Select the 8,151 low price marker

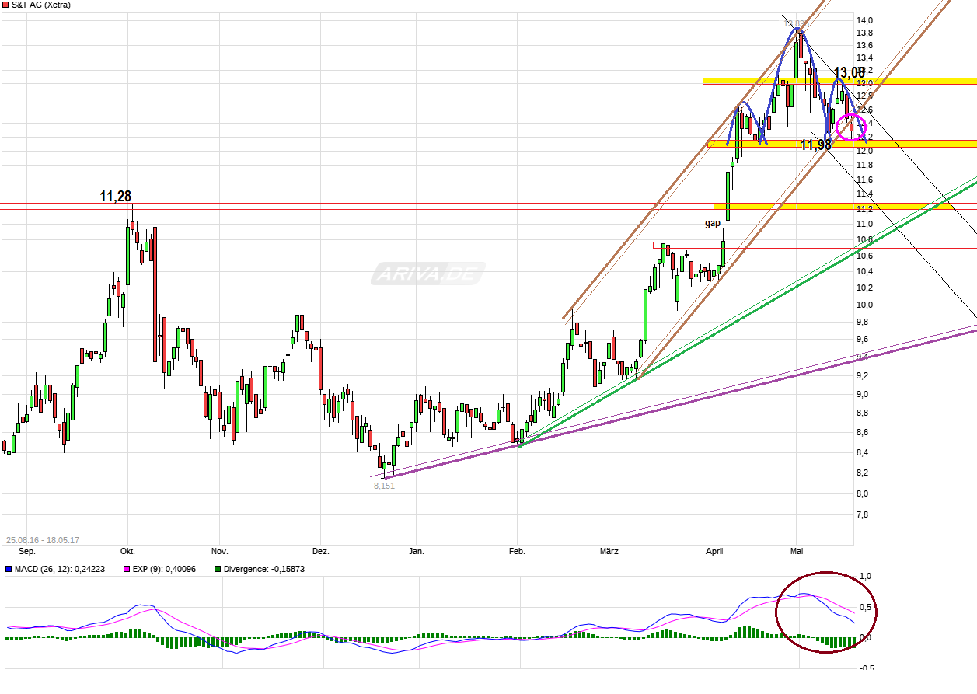tap(383, 485)
